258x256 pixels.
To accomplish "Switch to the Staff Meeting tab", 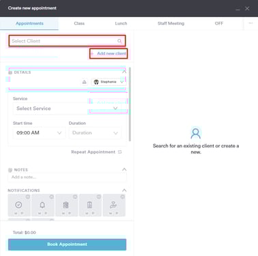I will point(171,23).
